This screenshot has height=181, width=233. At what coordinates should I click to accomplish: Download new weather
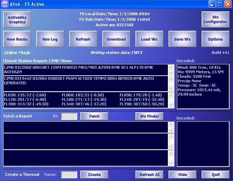pos(116,39)
